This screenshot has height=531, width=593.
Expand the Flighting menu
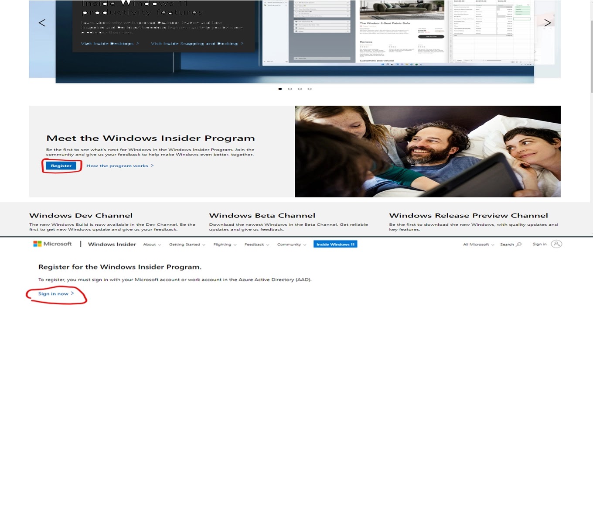pos(225,245)
